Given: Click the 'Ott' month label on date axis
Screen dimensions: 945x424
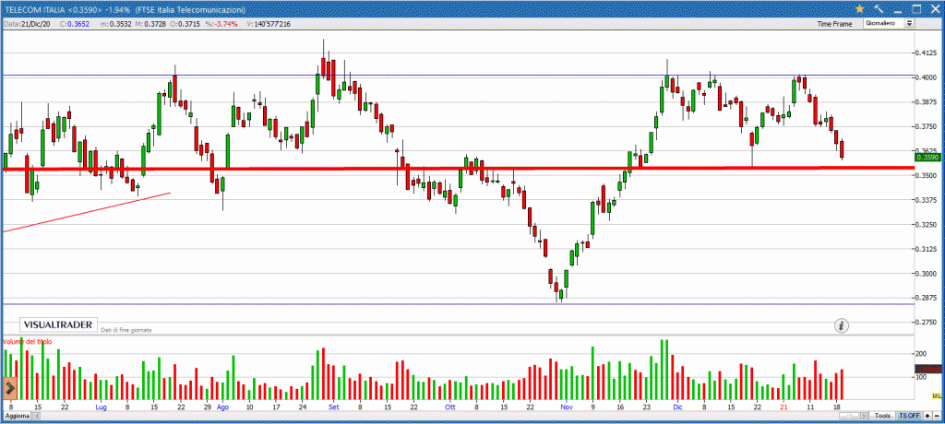Looking at the screenshot, I should tap(449, 407).
